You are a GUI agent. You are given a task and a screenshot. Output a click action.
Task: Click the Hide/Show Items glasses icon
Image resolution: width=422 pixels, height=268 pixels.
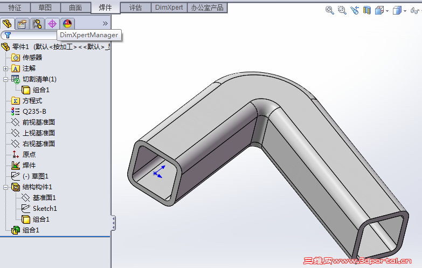(415, 10)
